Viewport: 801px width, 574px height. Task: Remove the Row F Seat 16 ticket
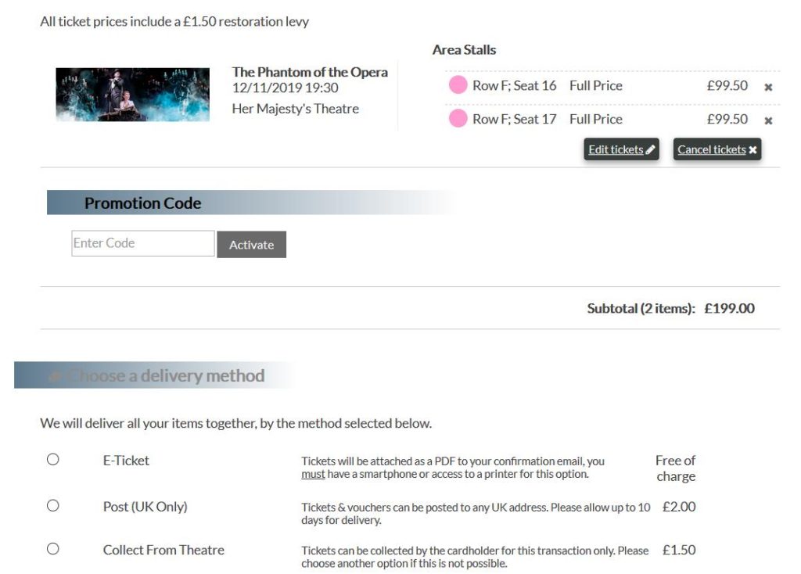click(768, 87)
